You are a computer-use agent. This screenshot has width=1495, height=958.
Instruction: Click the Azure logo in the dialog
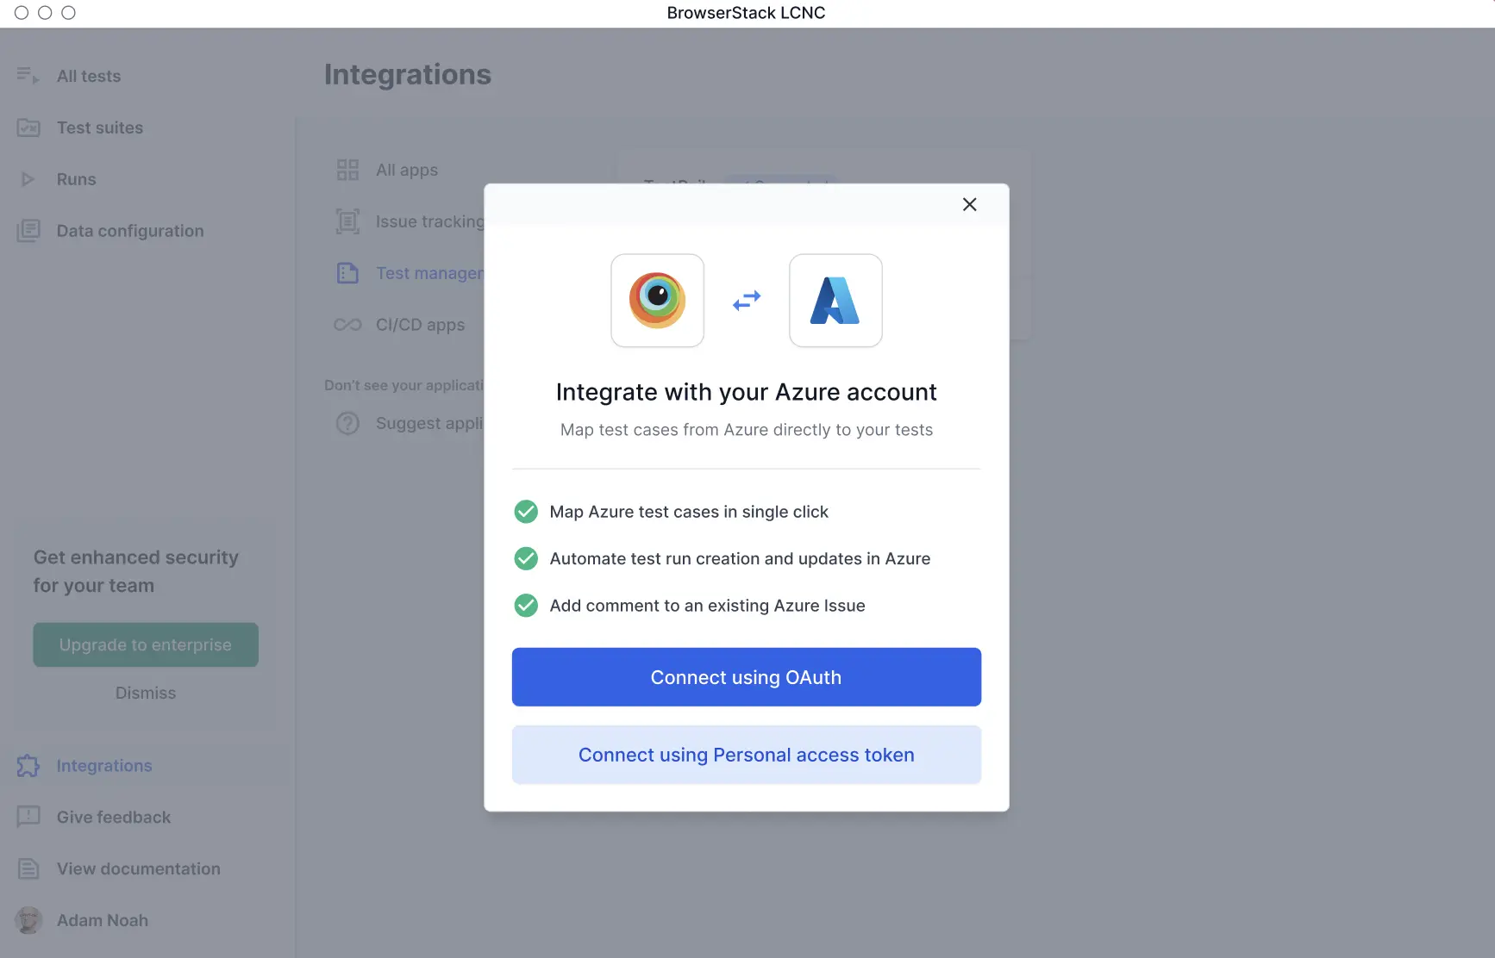coord(835,301)
